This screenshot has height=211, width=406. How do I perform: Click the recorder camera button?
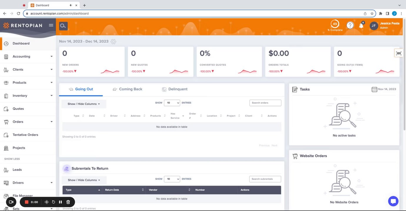11,202
